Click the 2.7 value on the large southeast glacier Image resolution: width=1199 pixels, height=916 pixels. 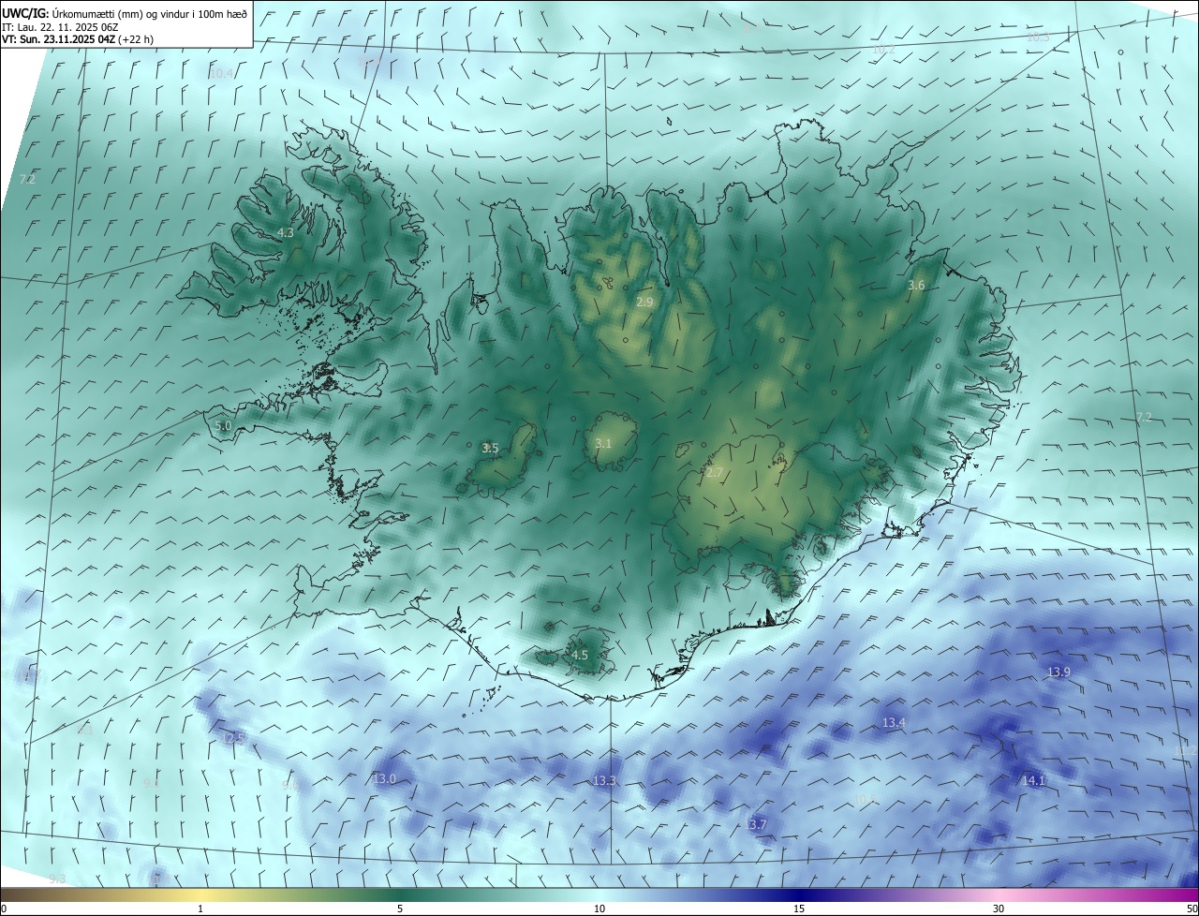pyautogui.click(x=715, y=473)
